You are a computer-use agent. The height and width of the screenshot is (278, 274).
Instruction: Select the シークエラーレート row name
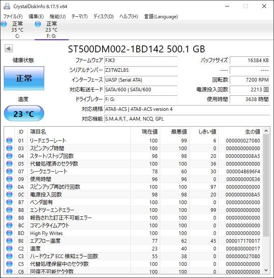point(48,171)
